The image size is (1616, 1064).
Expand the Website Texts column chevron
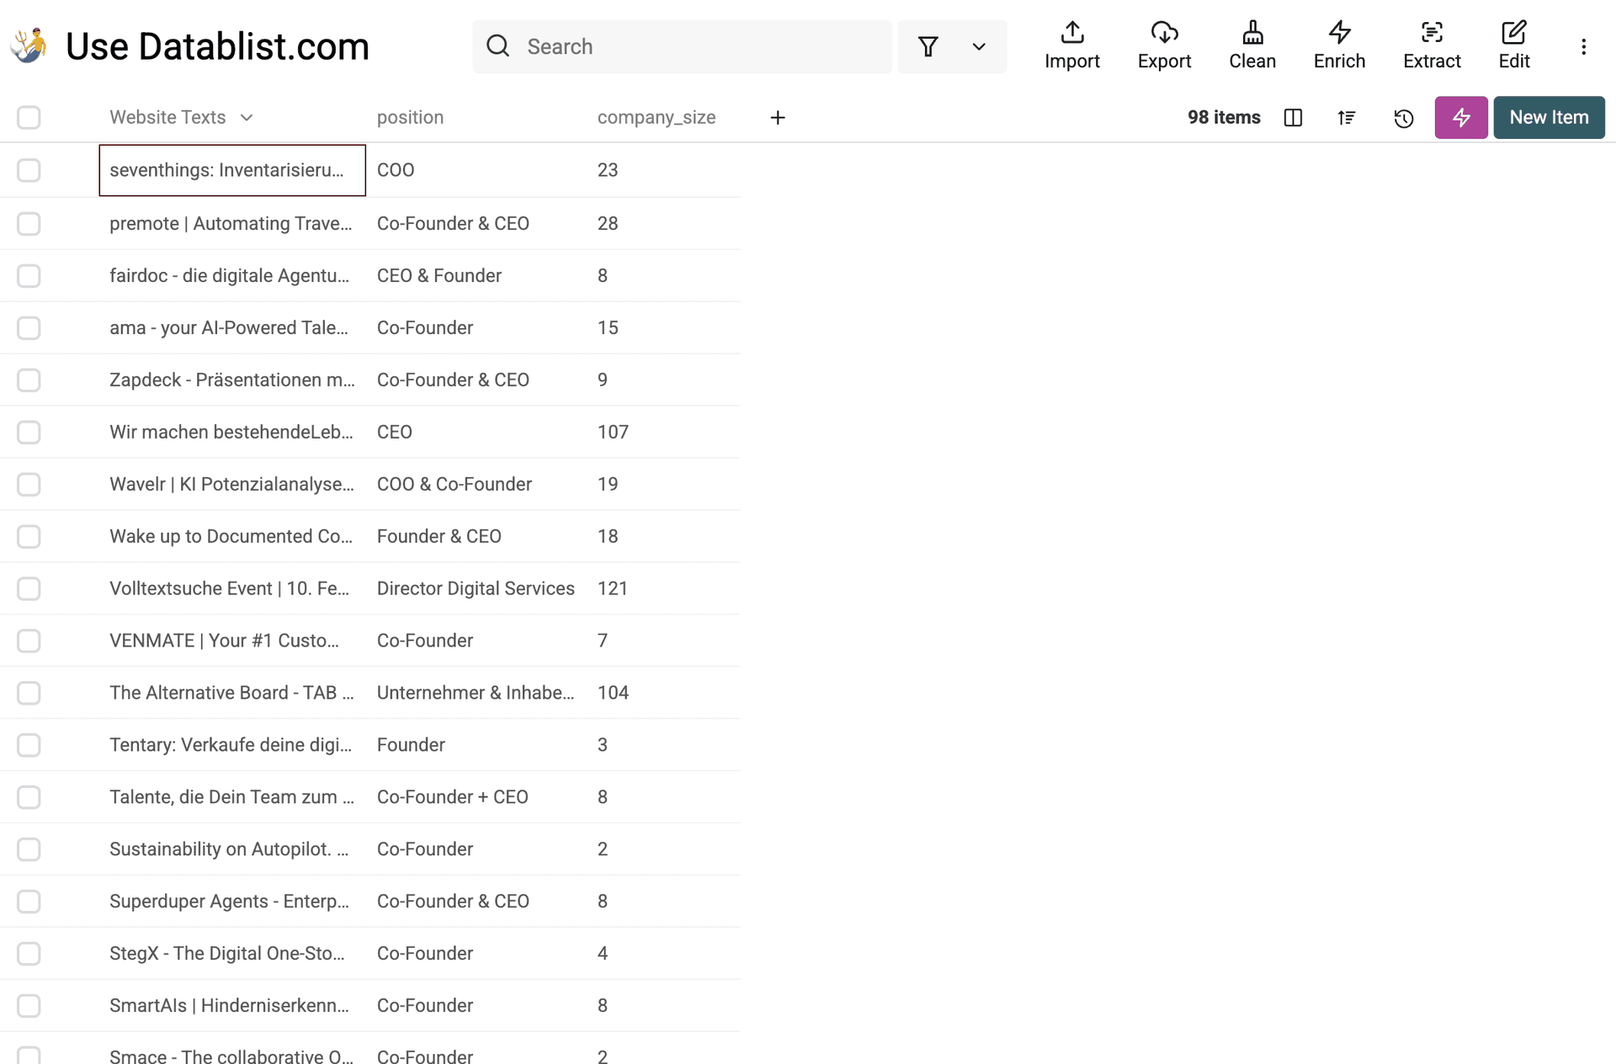pyautogui.click(x=247, y=118)
